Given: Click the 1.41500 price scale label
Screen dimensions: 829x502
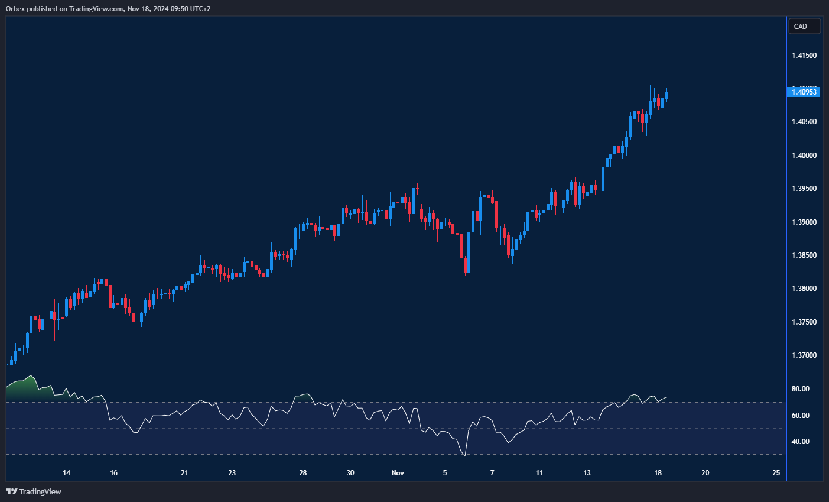Looking at the screenshot, I should tap(804, 56).
